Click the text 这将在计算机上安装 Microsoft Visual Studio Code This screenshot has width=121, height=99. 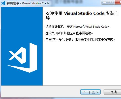(77, 27)
